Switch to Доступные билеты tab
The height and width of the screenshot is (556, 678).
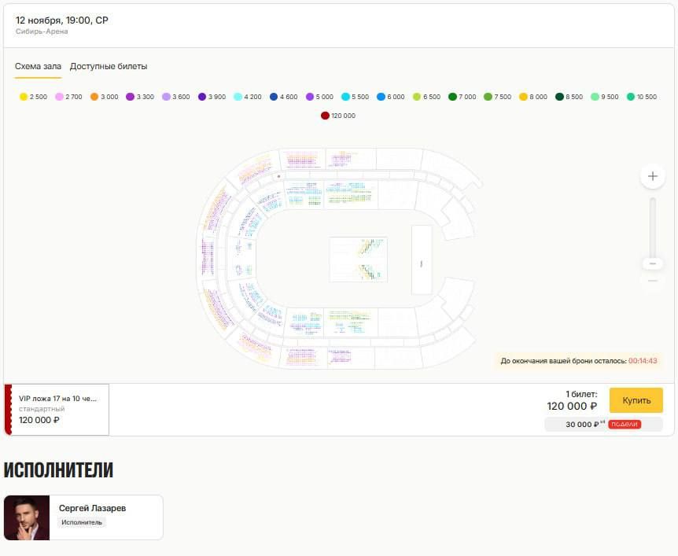point(109,67)
